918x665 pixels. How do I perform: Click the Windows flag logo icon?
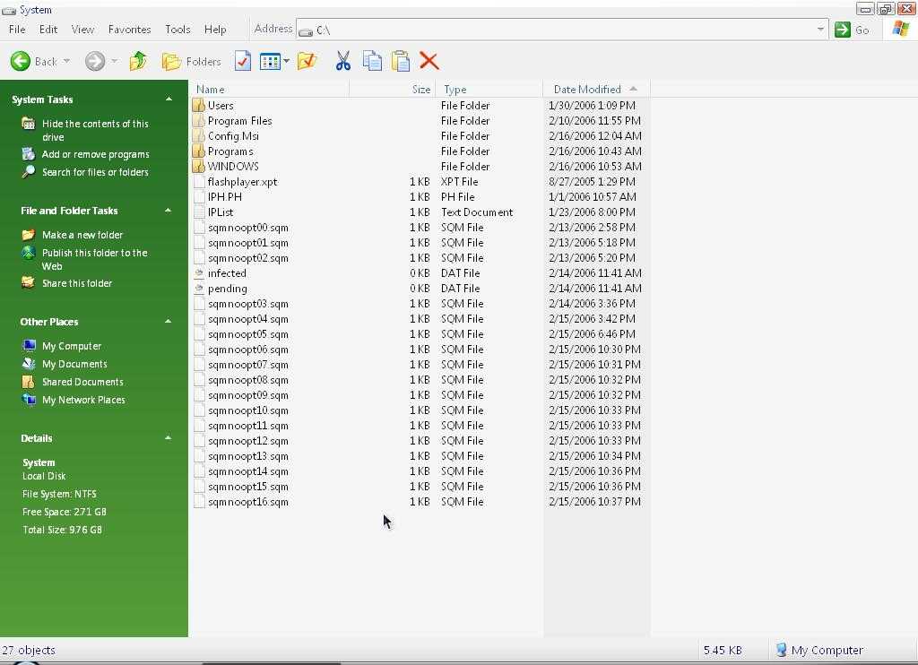point(900,29)
